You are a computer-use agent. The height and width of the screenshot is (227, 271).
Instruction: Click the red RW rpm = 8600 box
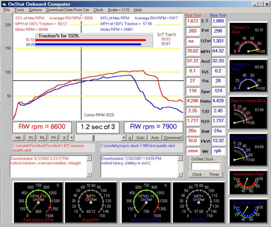pyautogui.click(x=42, y=127)
